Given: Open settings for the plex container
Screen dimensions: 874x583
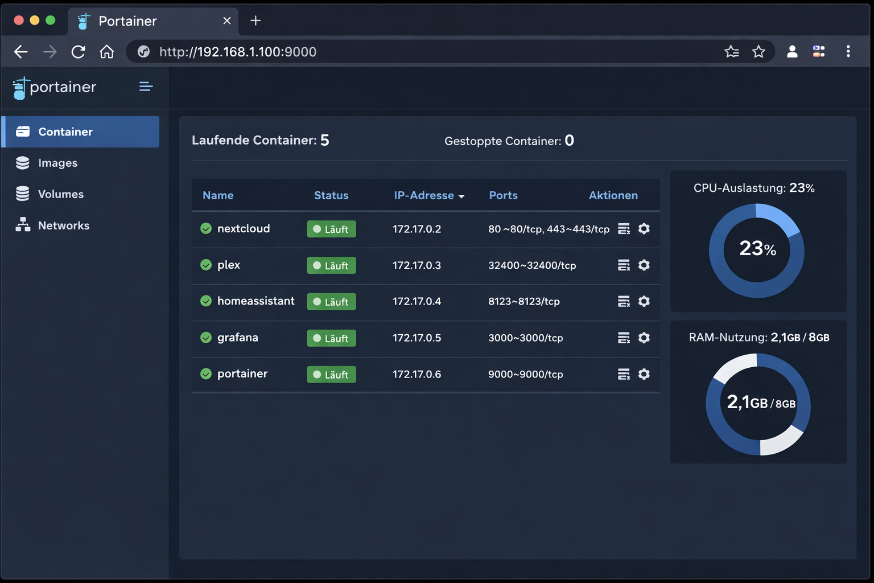Looking at the screenshot, I should pyautogui.click(x=644, y=265).
